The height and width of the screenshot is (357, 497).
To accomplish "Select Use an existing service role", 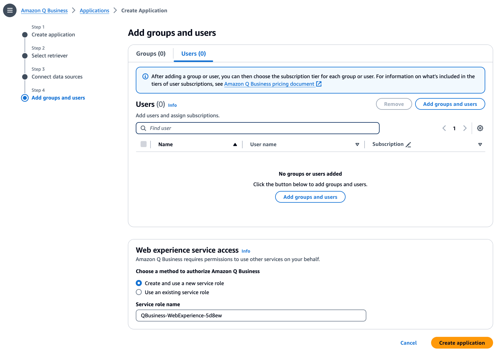I will [139, 292].
